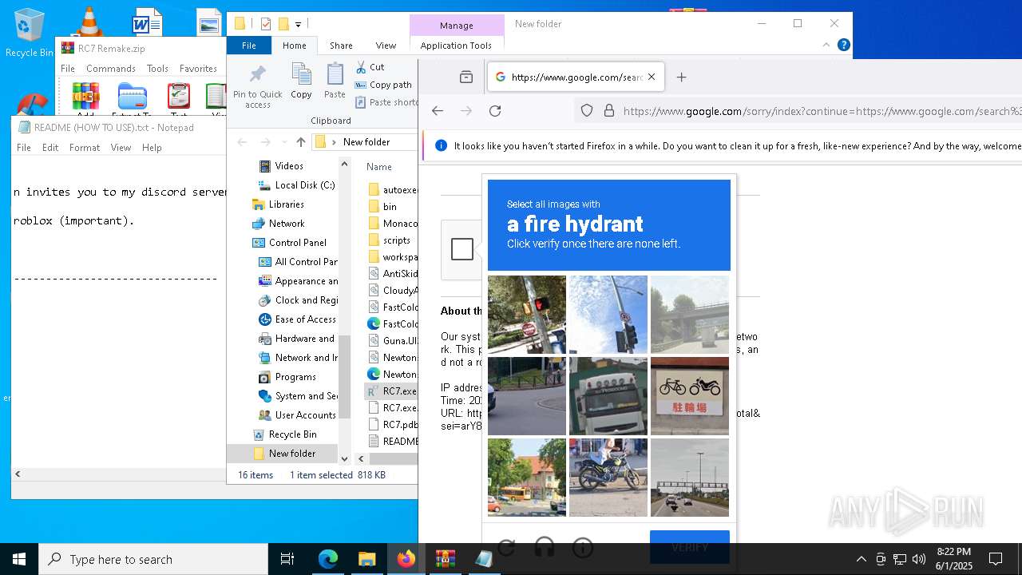Click the volume icon in tray
This screenshot has height=575, width=1022.
[918, 559]
